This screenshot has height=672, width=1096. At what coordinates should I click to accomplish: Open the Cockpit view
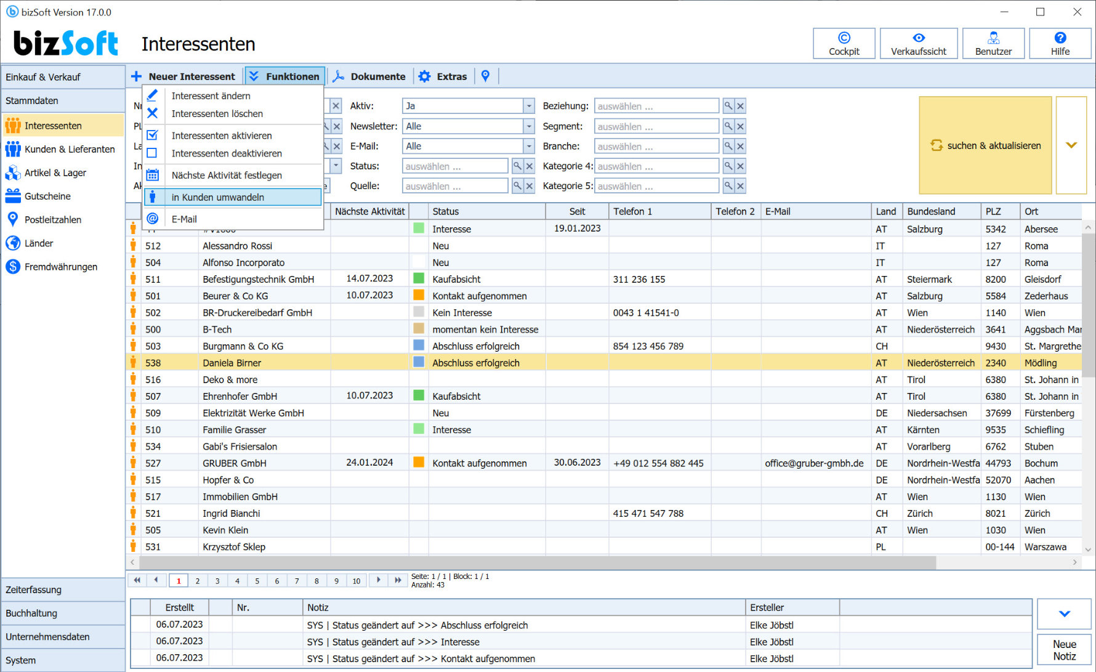pos(844,44)
